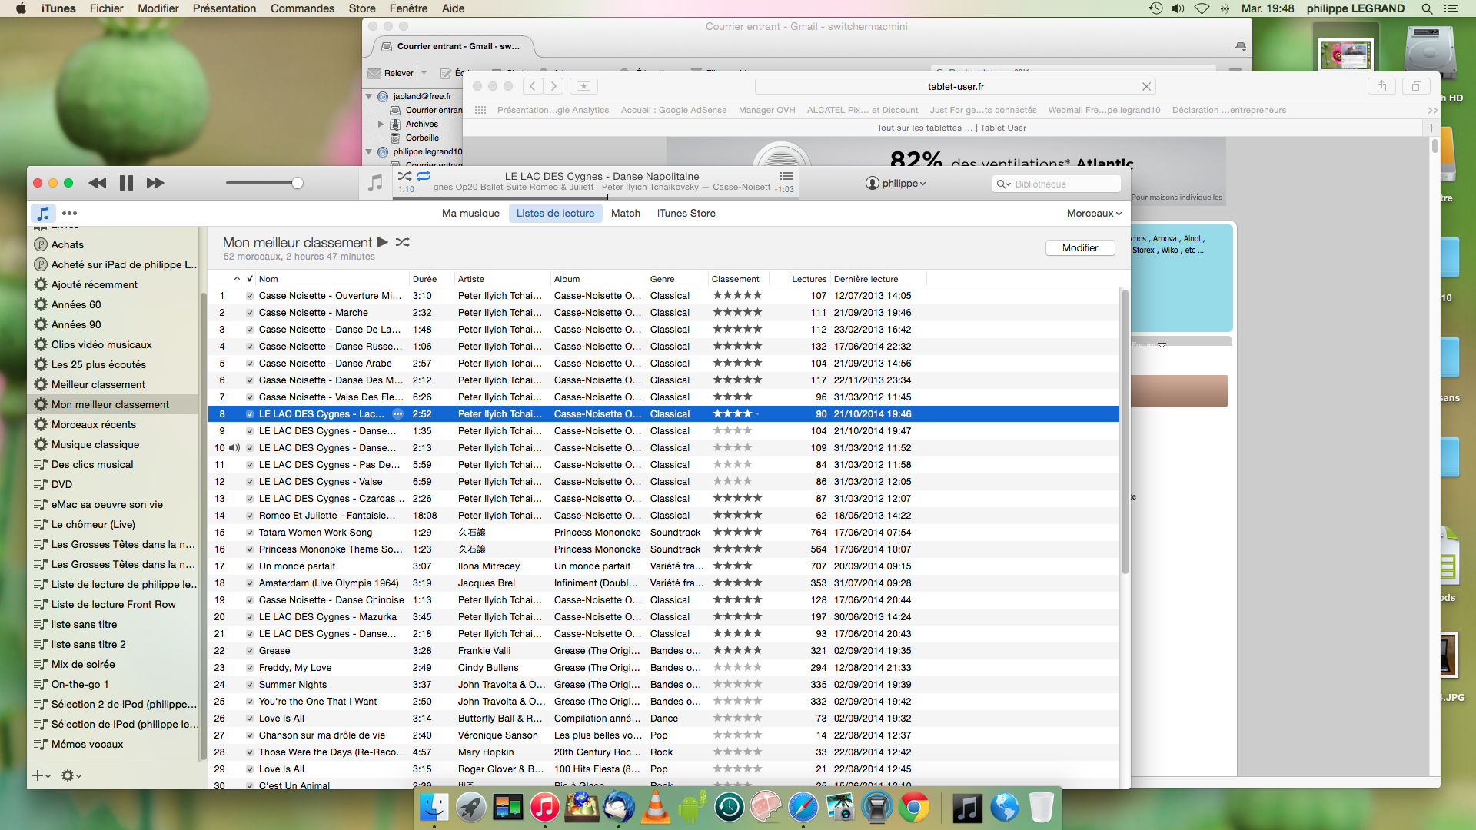Screen dimensions: 1476x830
Task: Open the Morceaux view dropdown
Action: click(x=1093, y=213)
